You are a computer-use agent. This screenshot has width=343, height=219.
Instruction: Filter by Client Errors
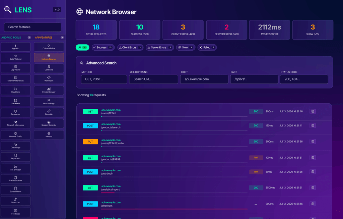[130, 48]
